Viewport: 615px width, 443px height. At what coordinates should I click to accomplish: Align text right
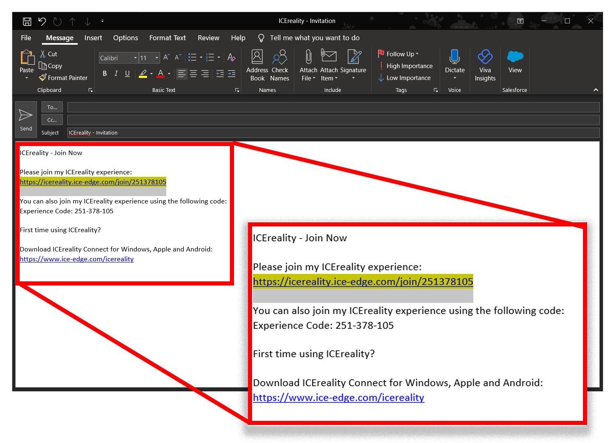coord(204,74)
